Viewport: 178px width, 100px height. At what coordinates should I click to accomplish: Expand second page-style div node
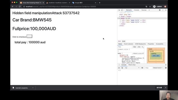(121, 22)
